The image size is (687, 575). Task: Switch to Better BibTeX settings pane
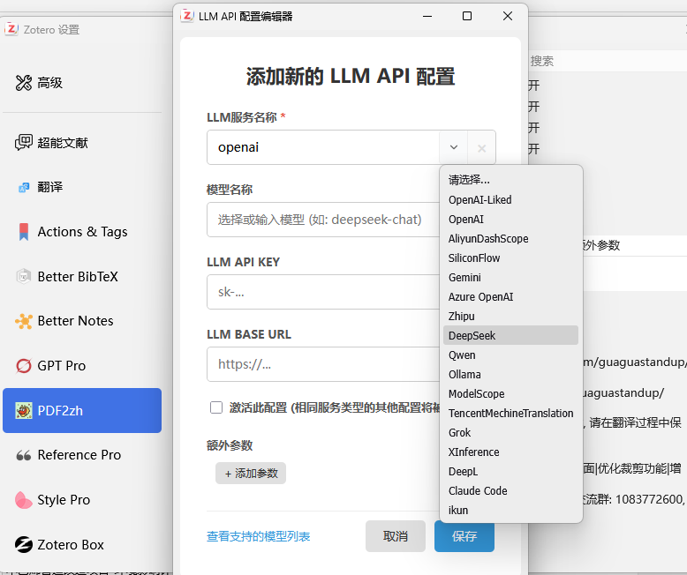[x=82, y=277]
